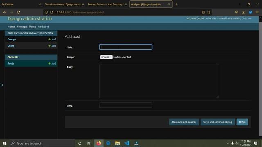Click the taskbar clock and date

[246, 143]
